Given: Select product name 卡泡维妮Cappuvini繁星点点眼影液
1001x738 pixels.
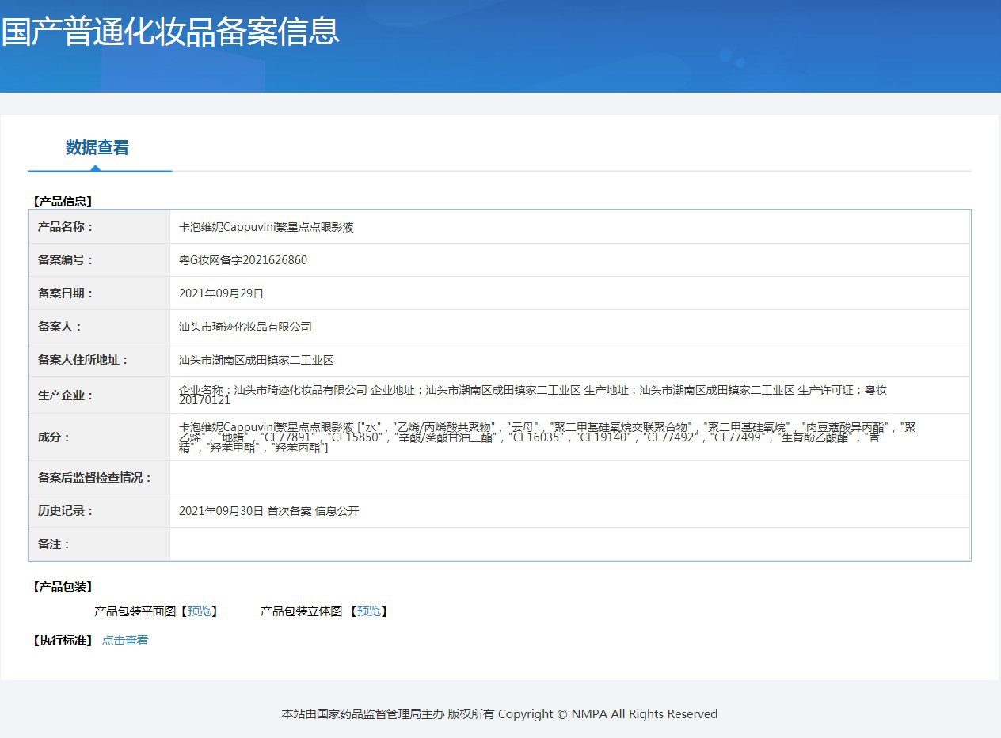Looking at the screenshot, I should coord(266,227).
